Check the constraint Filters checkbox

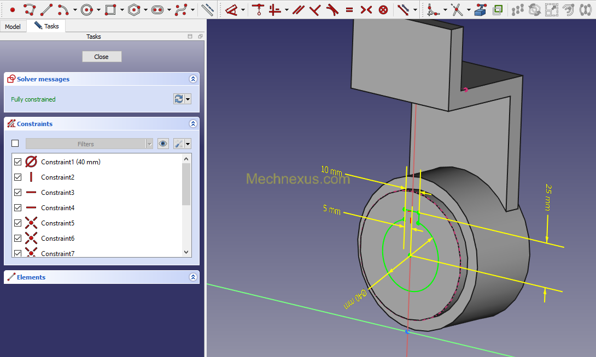pos(15,144)
